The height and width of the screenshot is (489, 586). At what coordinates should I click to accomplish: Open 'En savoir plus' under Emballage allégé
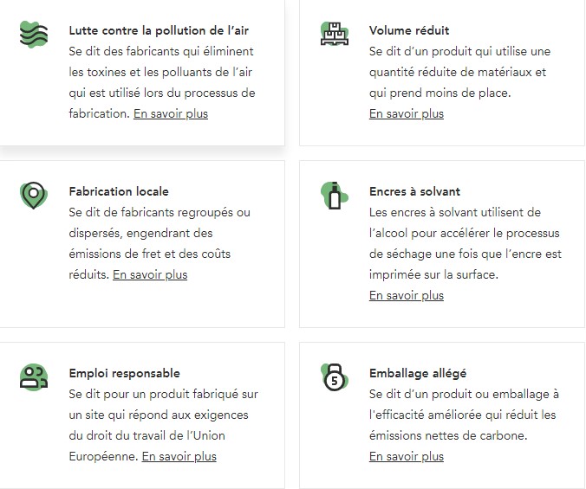pyautogui.click(x=406, y=456)
